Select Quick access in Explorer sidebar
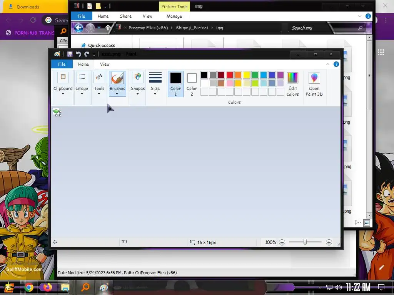This screenshot has width=394, height=295. coord(101,45)
